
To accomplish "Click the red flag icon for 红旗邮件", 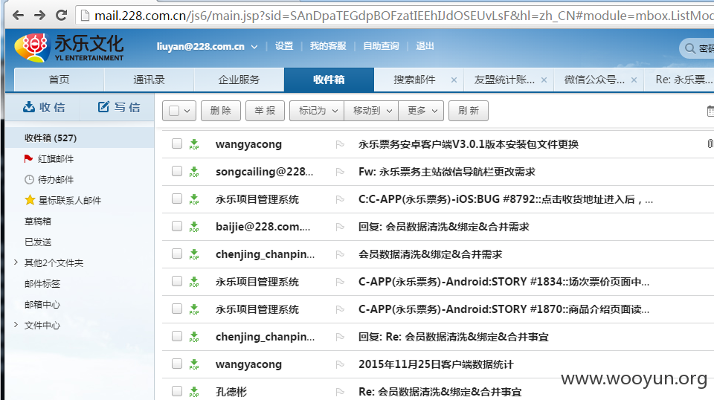I will point(28,158).
